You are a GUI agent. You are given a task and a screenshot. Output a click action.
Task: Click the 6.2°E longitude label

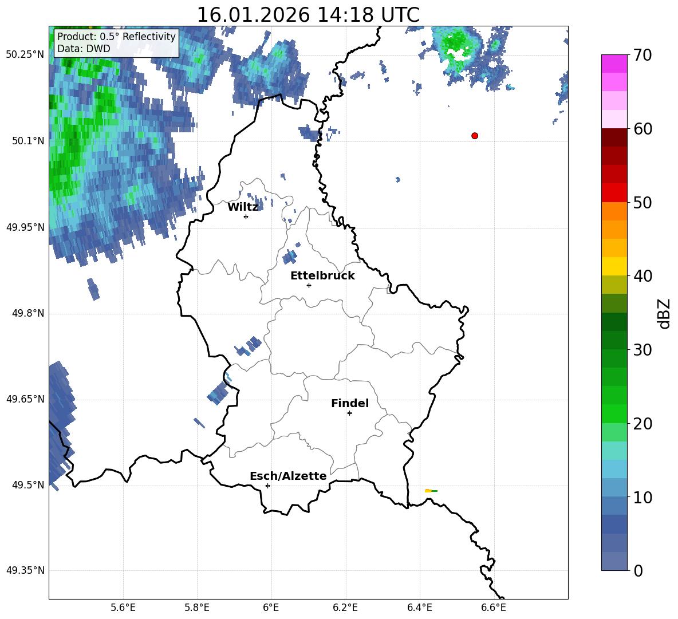(x=345, y=608)
